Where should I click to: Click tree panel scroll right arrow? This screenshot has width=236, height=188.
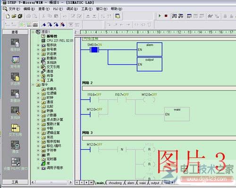[70, 182]
